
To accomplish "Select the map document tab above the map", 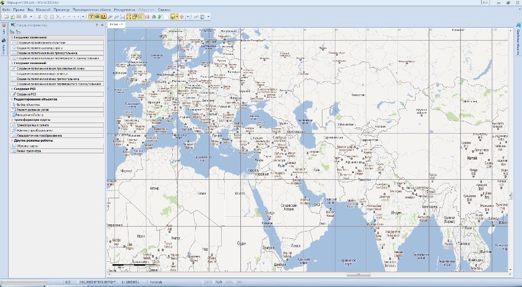I will pos(116,25).
